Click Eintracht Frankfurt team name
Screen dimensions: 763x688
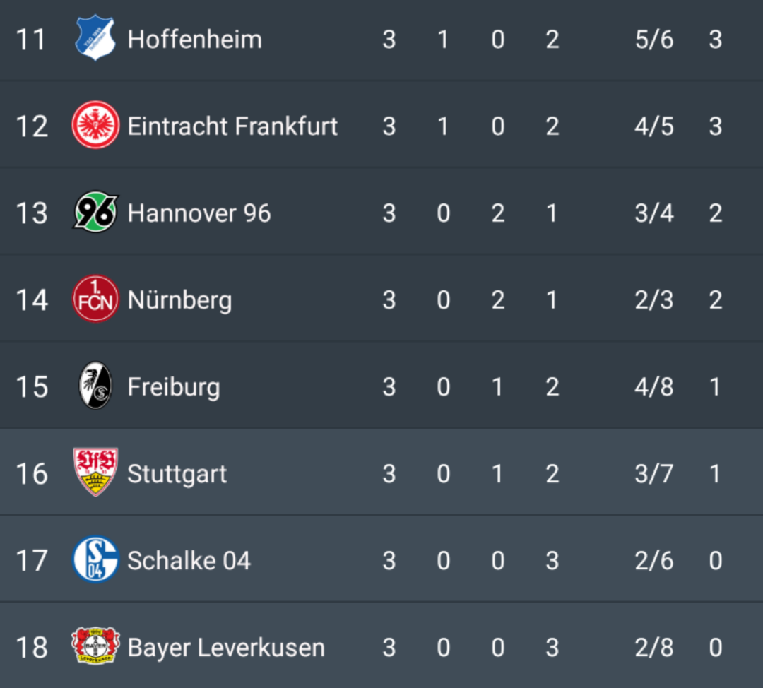(x=232, y=126)
